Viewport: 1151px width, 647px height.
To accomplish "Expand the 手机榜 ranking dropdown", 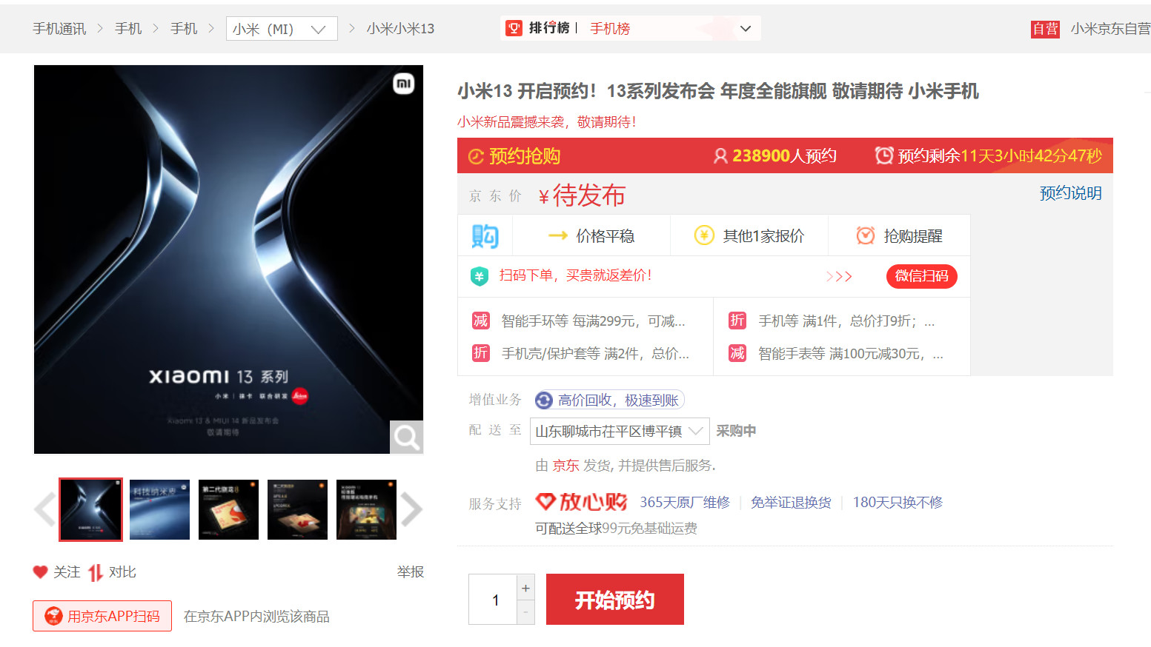I will [x=746, y=27].
